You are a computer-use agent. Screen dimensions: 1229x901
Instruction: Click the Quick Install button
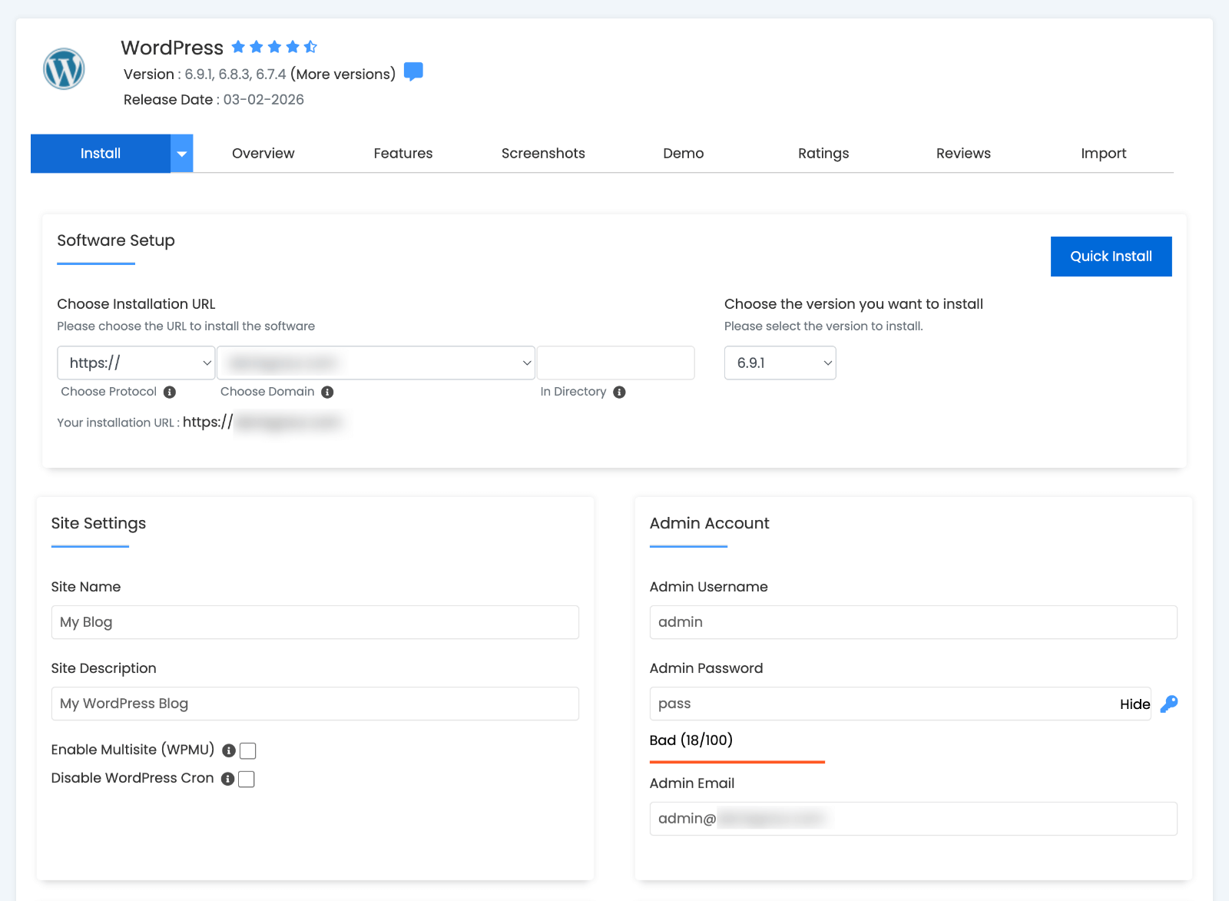(1111, 257)
